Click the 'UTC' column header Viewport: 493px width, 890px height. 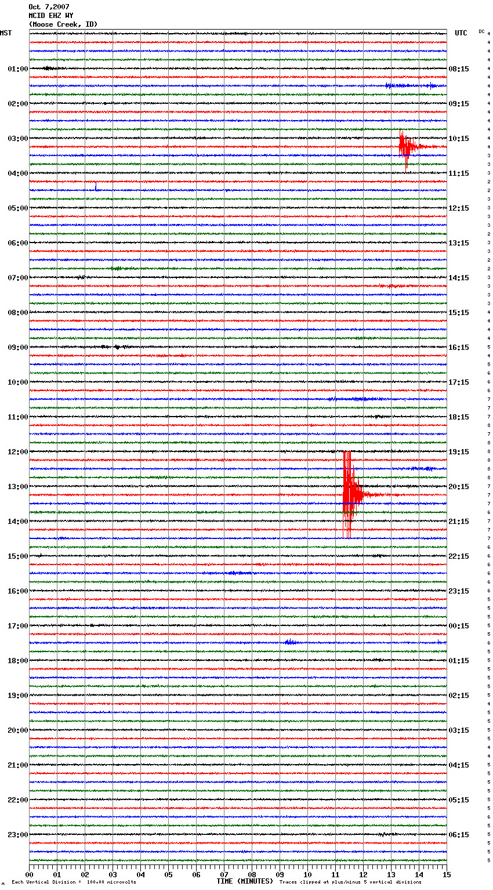click(461, 33)
